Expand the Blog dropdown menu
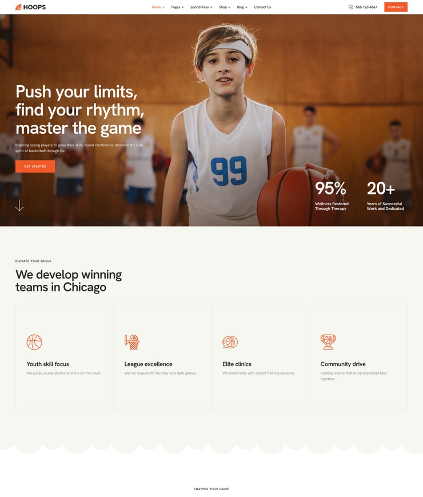The height and width of the screenshot is (497, 423). (242, 7)
